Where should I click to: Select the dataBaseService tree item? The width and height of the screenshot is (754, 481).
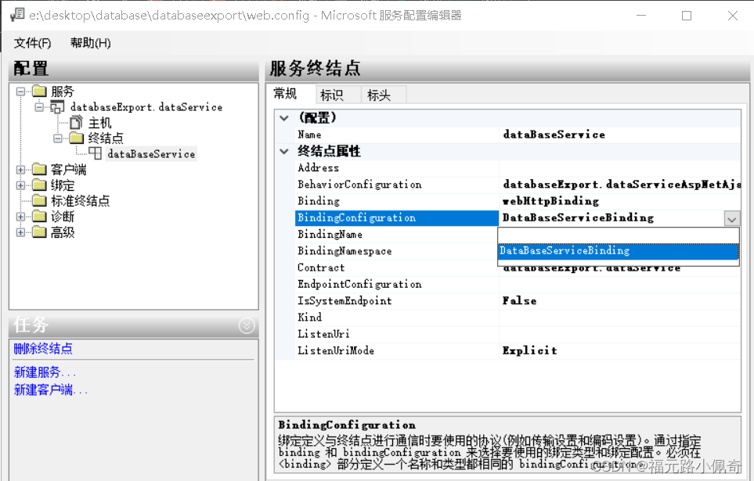coord(151,154)
